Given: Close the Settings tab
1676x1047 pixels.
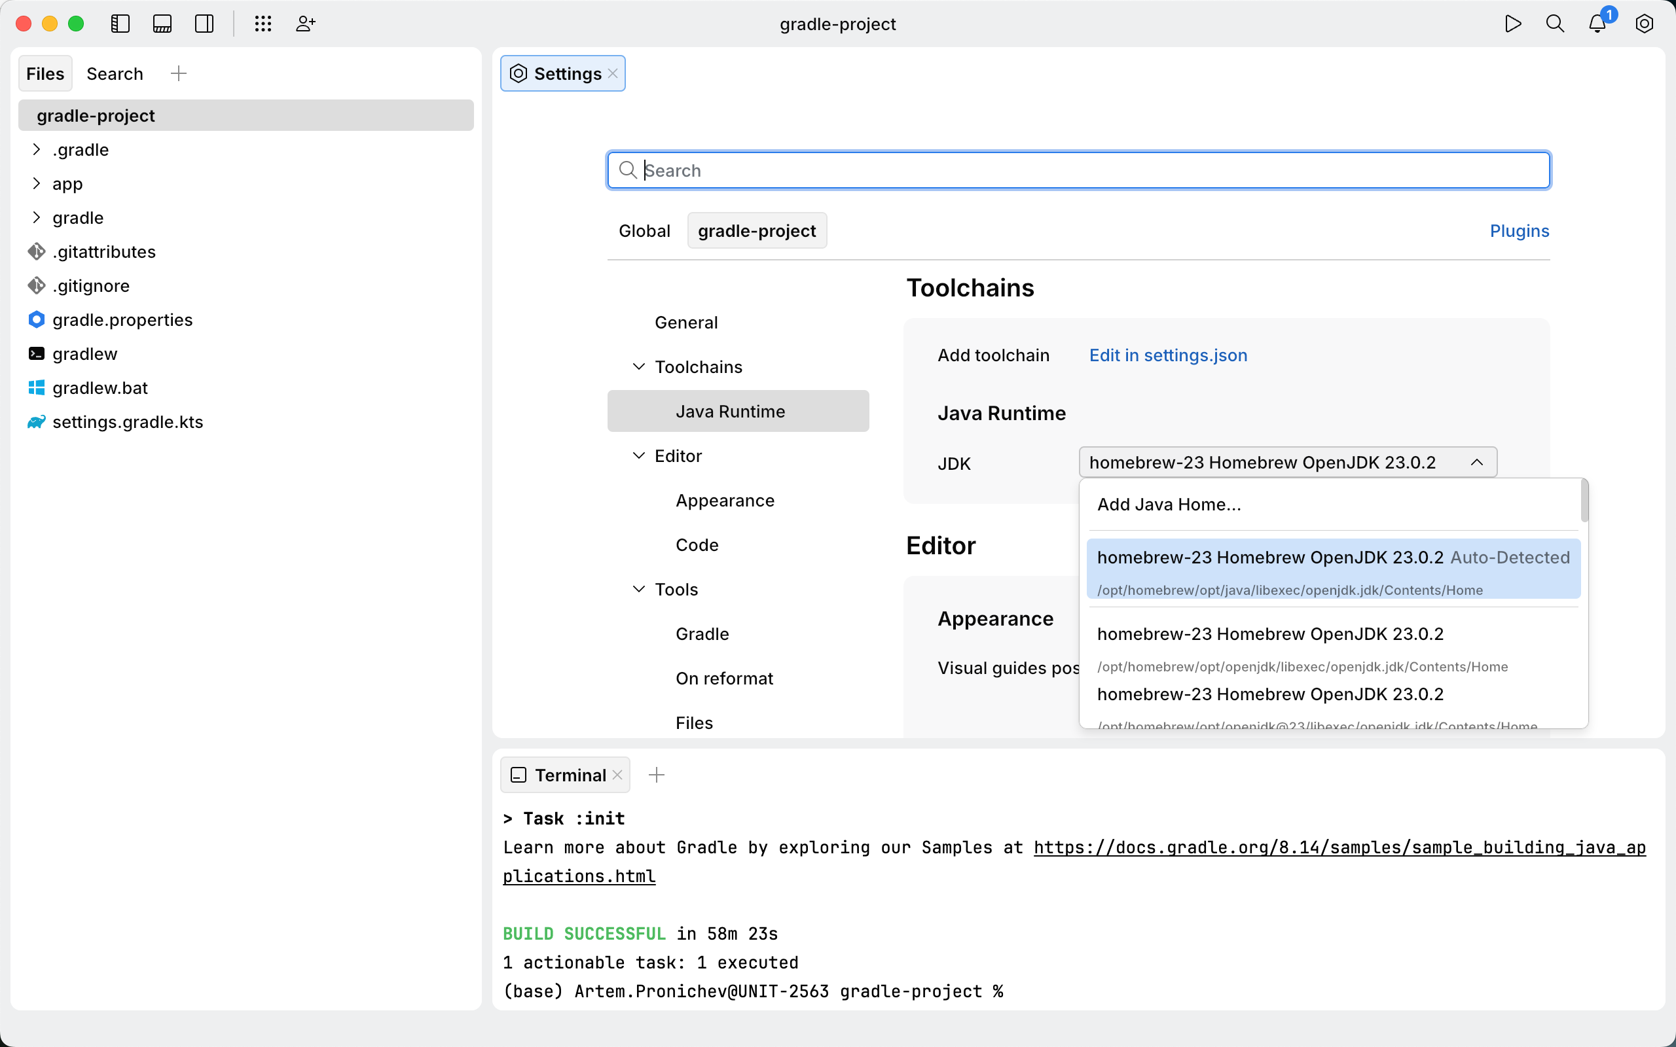Looking at the screenshot, I should [613, 73].
